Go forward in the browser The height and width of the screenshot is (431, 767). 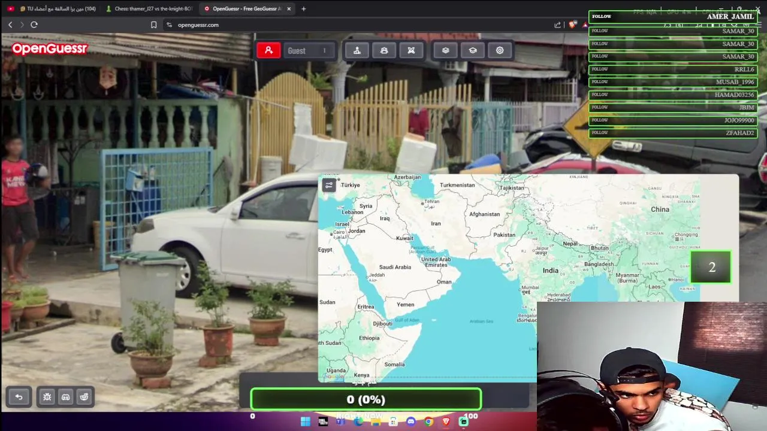click(22, 25)
